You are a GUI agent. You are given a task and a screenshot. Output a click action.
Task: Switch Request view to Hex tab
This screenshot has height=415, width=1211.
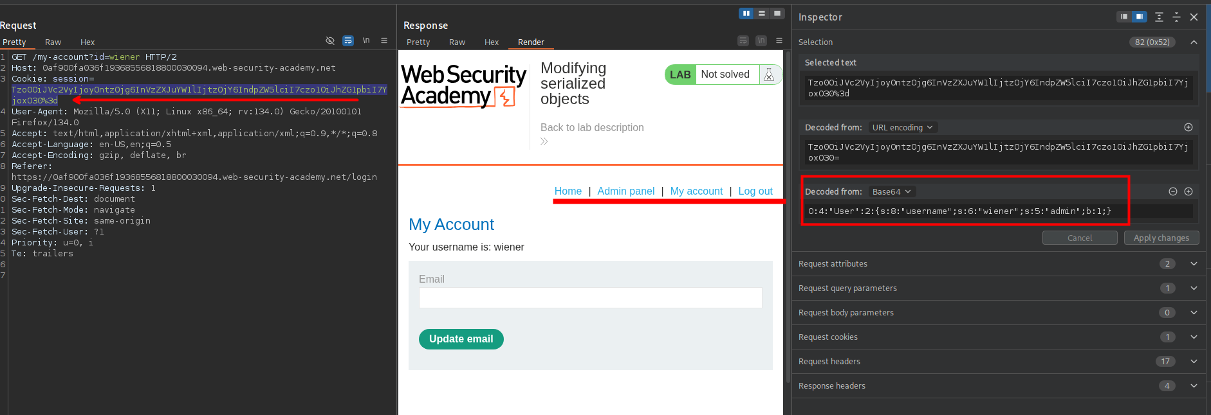click(x=88, y=42)
